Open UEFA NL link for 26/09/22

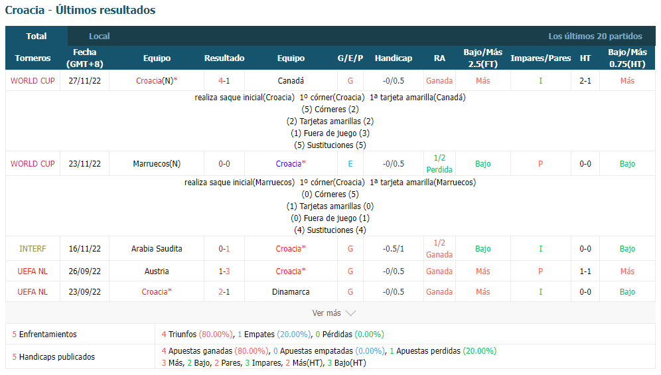click(x=33, y=271)
